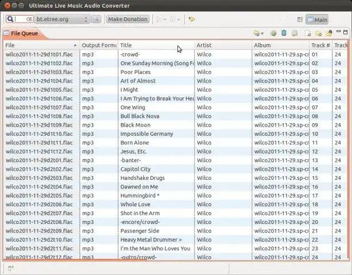352x275 pixels.
Task: Click the status bar icon at bottom left
Action: [10, 268]
